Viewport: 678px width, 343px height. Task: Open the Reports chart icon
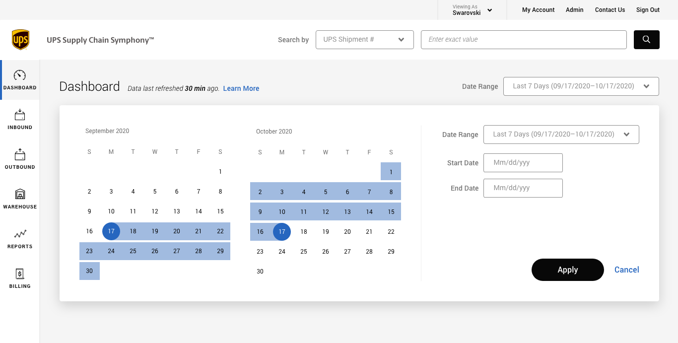20,234
